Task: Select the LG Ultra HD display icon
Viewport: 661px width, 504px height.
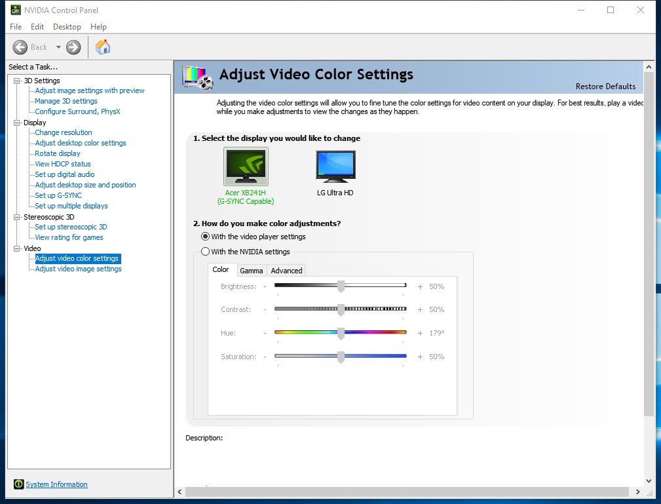Action: [x=335, y=166]
